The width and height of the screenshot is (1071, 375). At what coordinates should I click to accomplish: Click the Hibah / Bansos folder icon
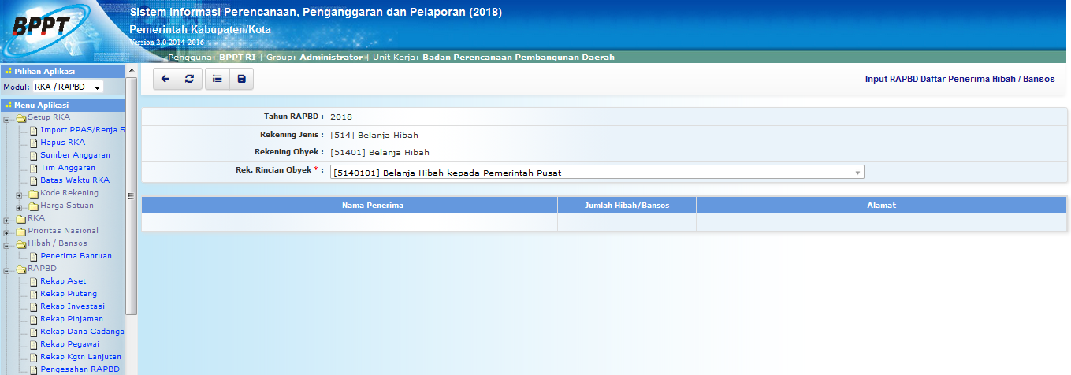pyautogui.click(x=21, y=244)
